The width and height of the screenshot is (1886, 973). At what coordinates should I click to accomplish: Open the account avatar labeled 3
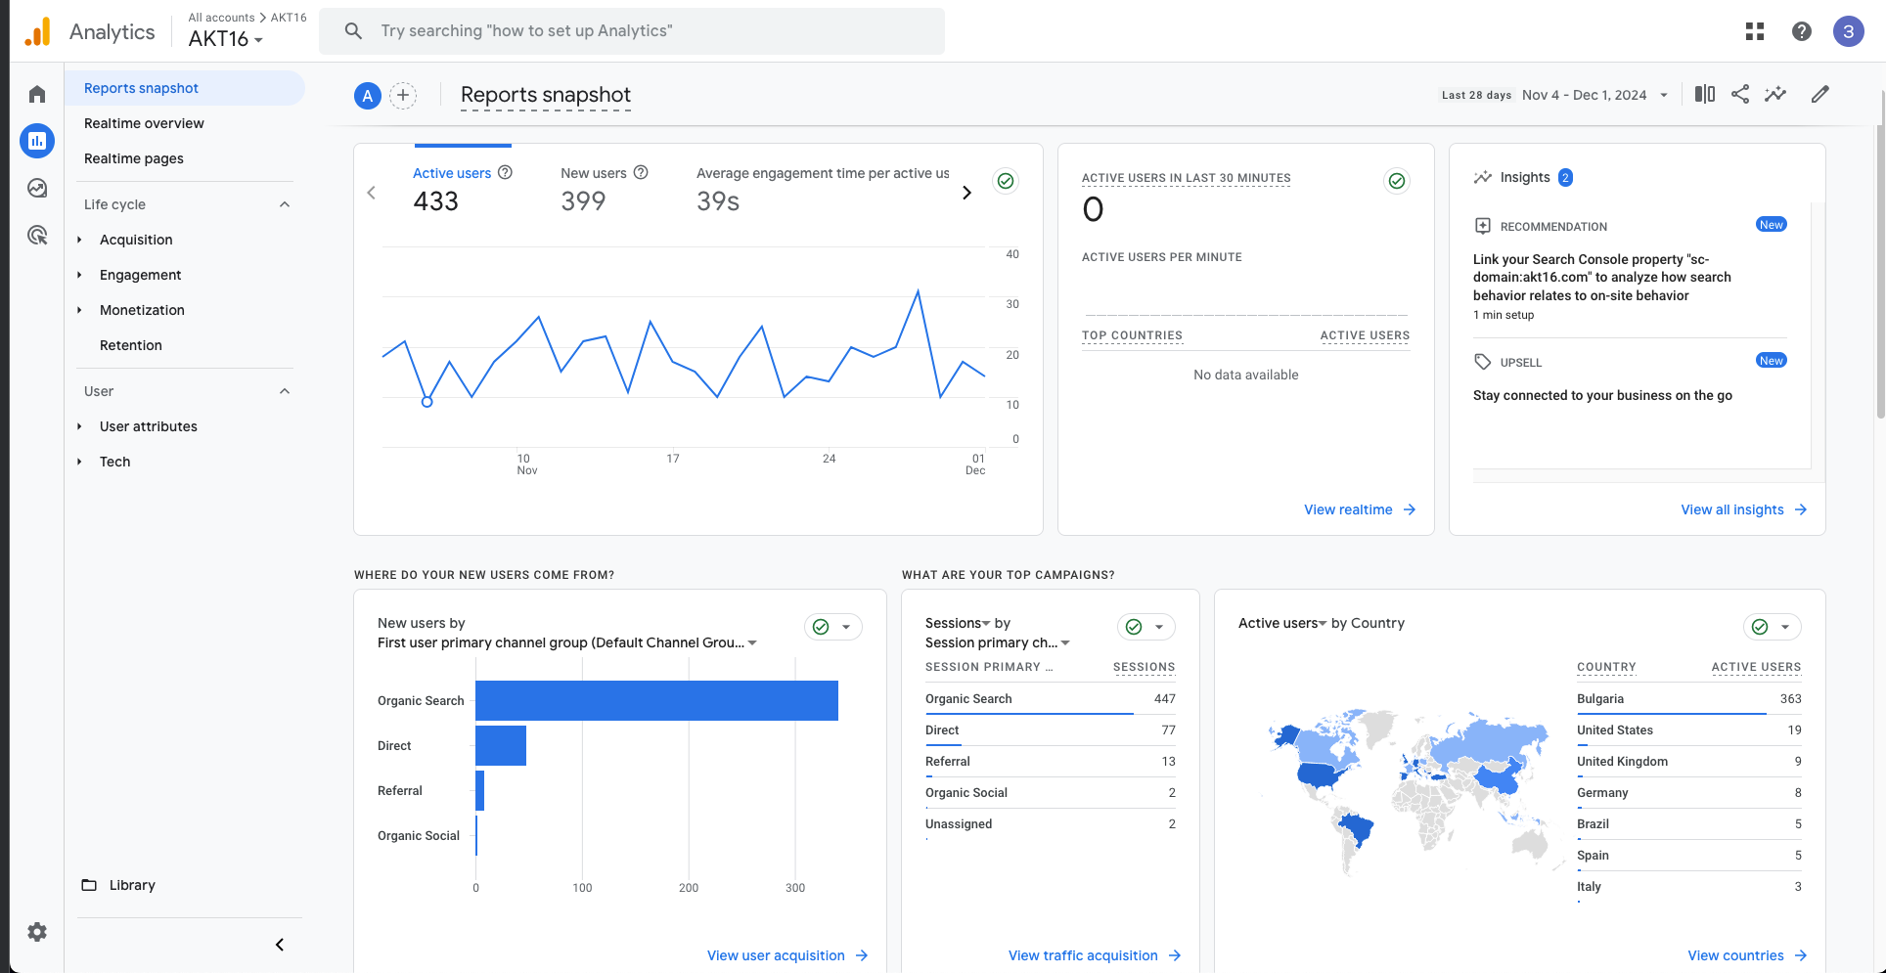tap(1848, 31)
